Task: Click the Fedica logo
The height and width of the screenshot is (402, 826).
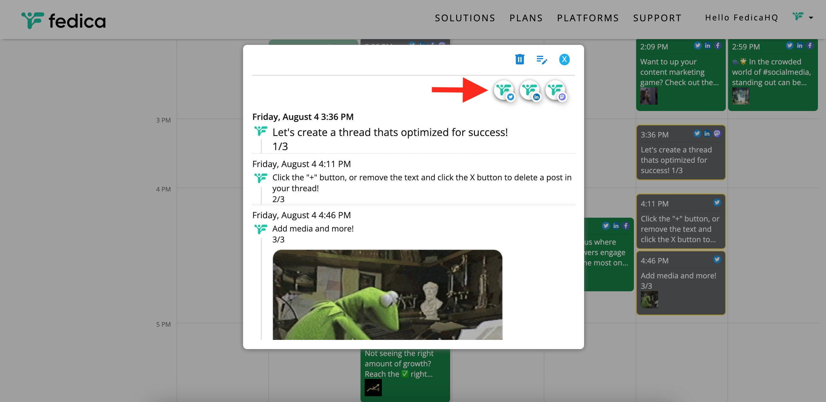Action: coord(63,20)
